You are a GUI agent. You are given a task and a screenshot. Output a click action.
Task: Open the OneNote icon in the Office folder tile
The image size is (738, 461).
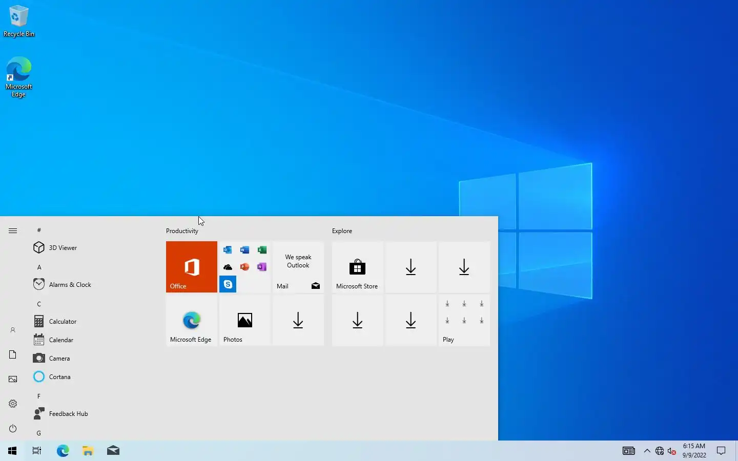click(x=262, y=267)
